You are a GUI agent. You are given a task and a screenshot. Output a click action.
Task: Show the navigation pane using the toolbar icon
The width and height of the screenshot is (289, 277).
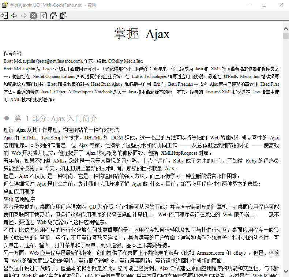4,15
